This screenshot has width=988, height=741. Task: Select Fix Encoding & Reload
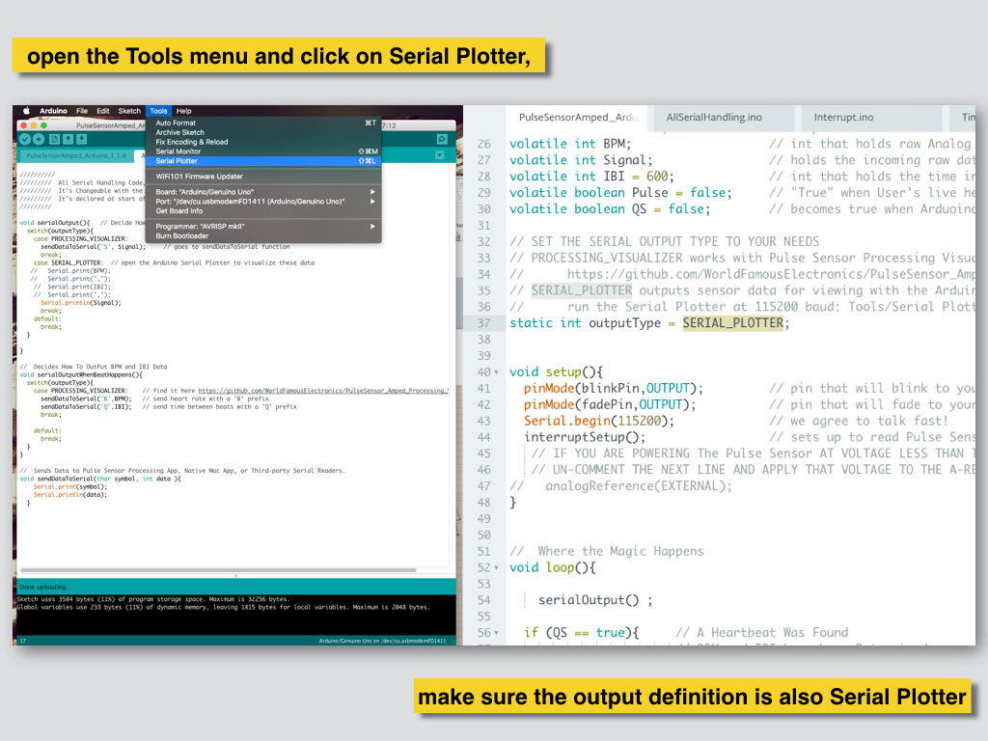click(263, 143)
